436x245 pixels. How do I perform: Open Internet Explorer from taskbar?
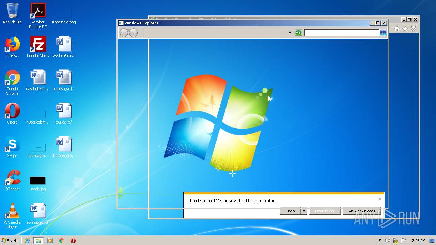[x=27, y=241]
